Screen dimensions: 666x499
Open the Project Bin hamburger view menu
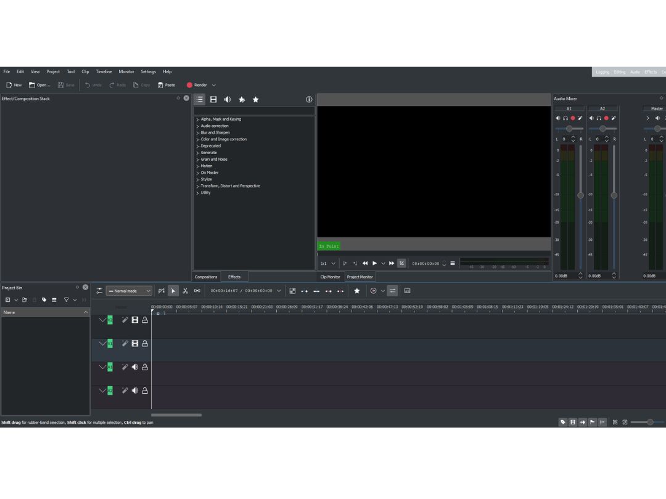(x=54, y=299)
